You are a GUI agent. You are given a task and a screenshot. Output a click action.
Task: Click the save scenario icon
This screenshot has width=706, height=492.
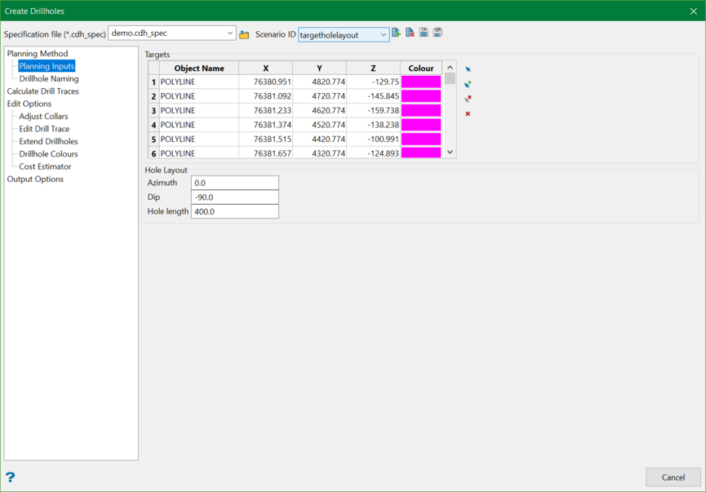pos(424,33)
